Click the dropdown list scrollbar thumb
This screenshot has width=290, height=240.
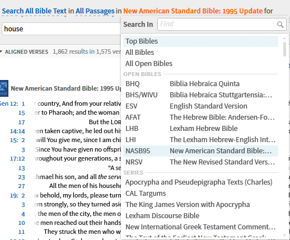[x=284, y=49]
